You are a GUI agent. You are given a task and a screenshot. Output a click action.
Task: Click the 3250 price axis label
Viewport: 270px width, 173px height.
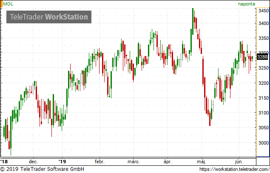[264, 68]
